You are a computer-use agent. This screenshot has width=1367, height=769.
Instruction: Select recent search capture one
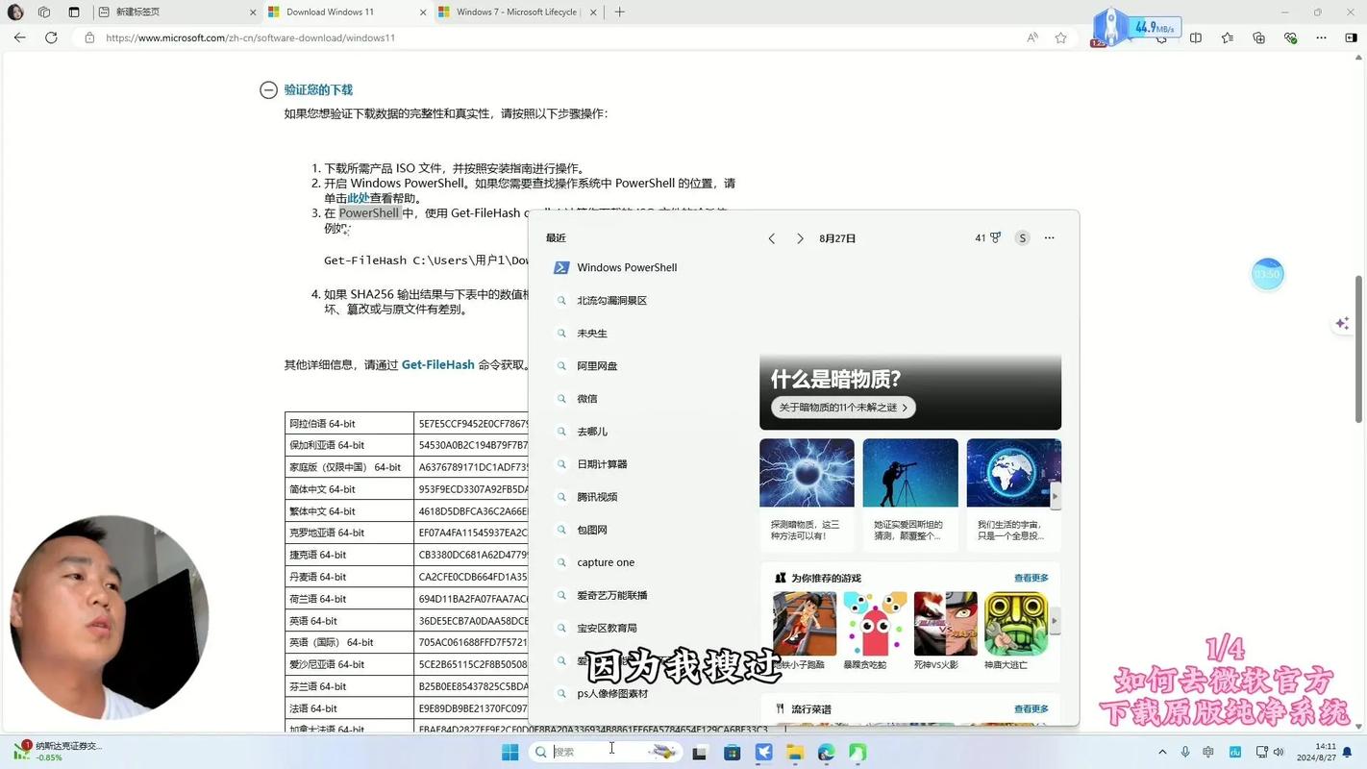637,562
